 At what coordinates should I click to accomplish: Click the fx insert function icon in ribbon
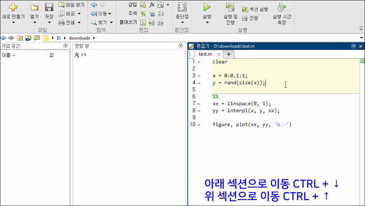pos(152,5)
